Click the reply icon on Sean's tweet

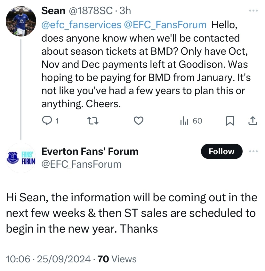(x=47, y=121)
